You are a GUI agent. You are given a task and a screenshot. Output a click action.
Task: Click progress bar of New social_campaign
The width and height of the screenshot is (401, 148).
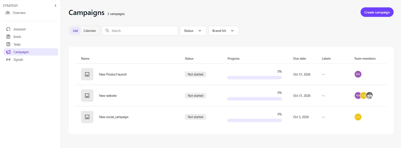(x=254, y=120)
